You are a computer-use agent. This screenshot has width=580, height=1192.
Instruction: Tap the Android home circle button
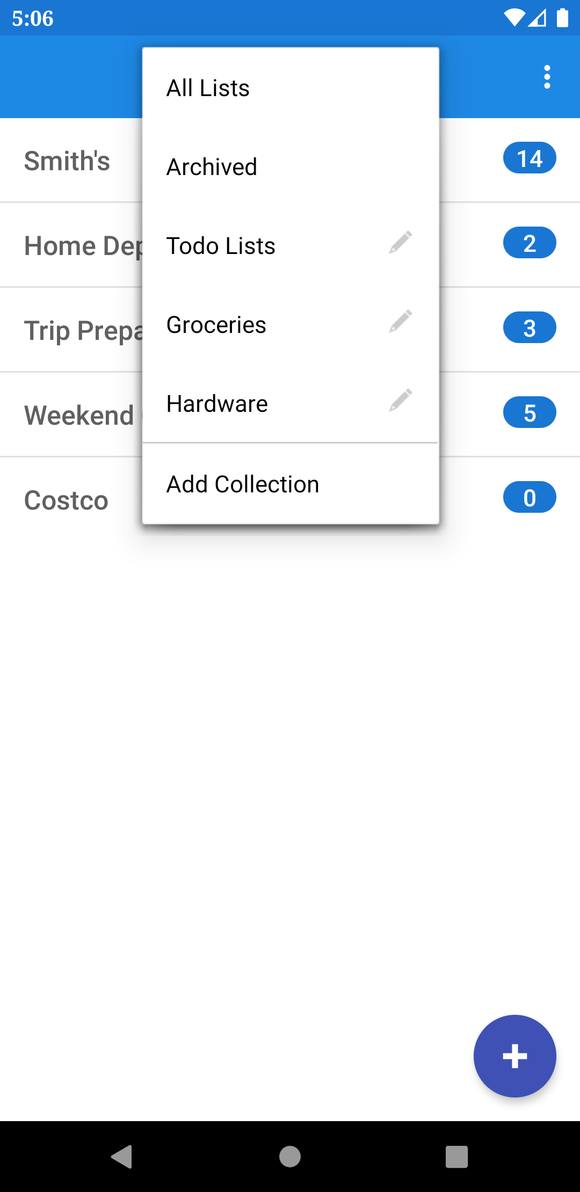click(290, 1156)
